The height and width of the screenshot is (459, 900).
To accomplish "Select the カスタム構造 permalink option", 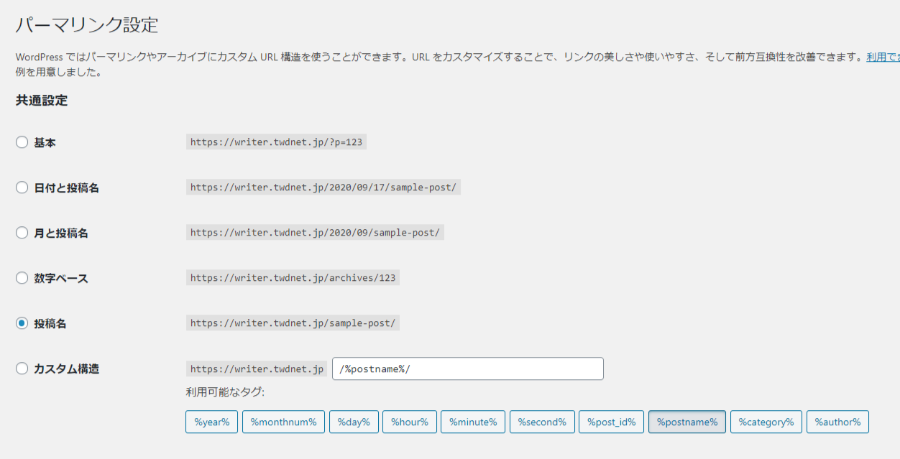I will [22, 368].
